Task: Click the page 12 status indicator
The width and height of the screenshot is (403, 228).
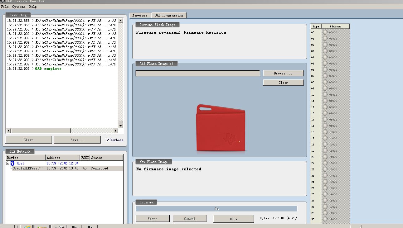Action: click(x=325, y=107)
